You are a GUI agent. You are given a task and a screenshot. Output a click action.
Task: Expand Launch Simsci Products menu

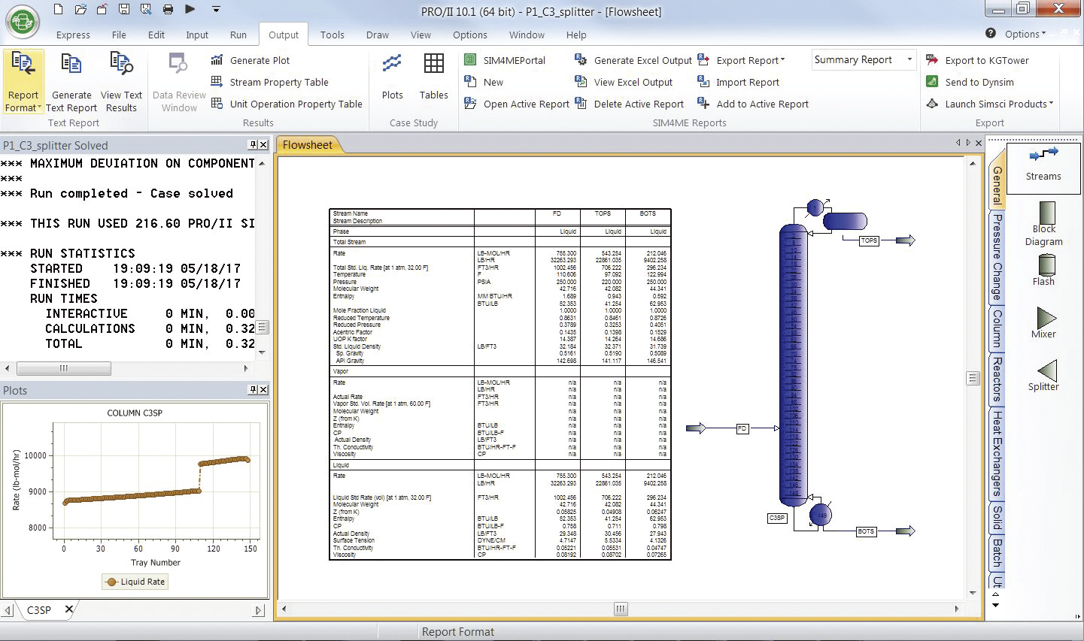(x=998, y=104)
